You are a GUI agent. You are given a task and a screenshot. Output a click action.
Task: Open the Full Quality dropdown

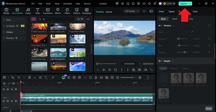point(131,11)
